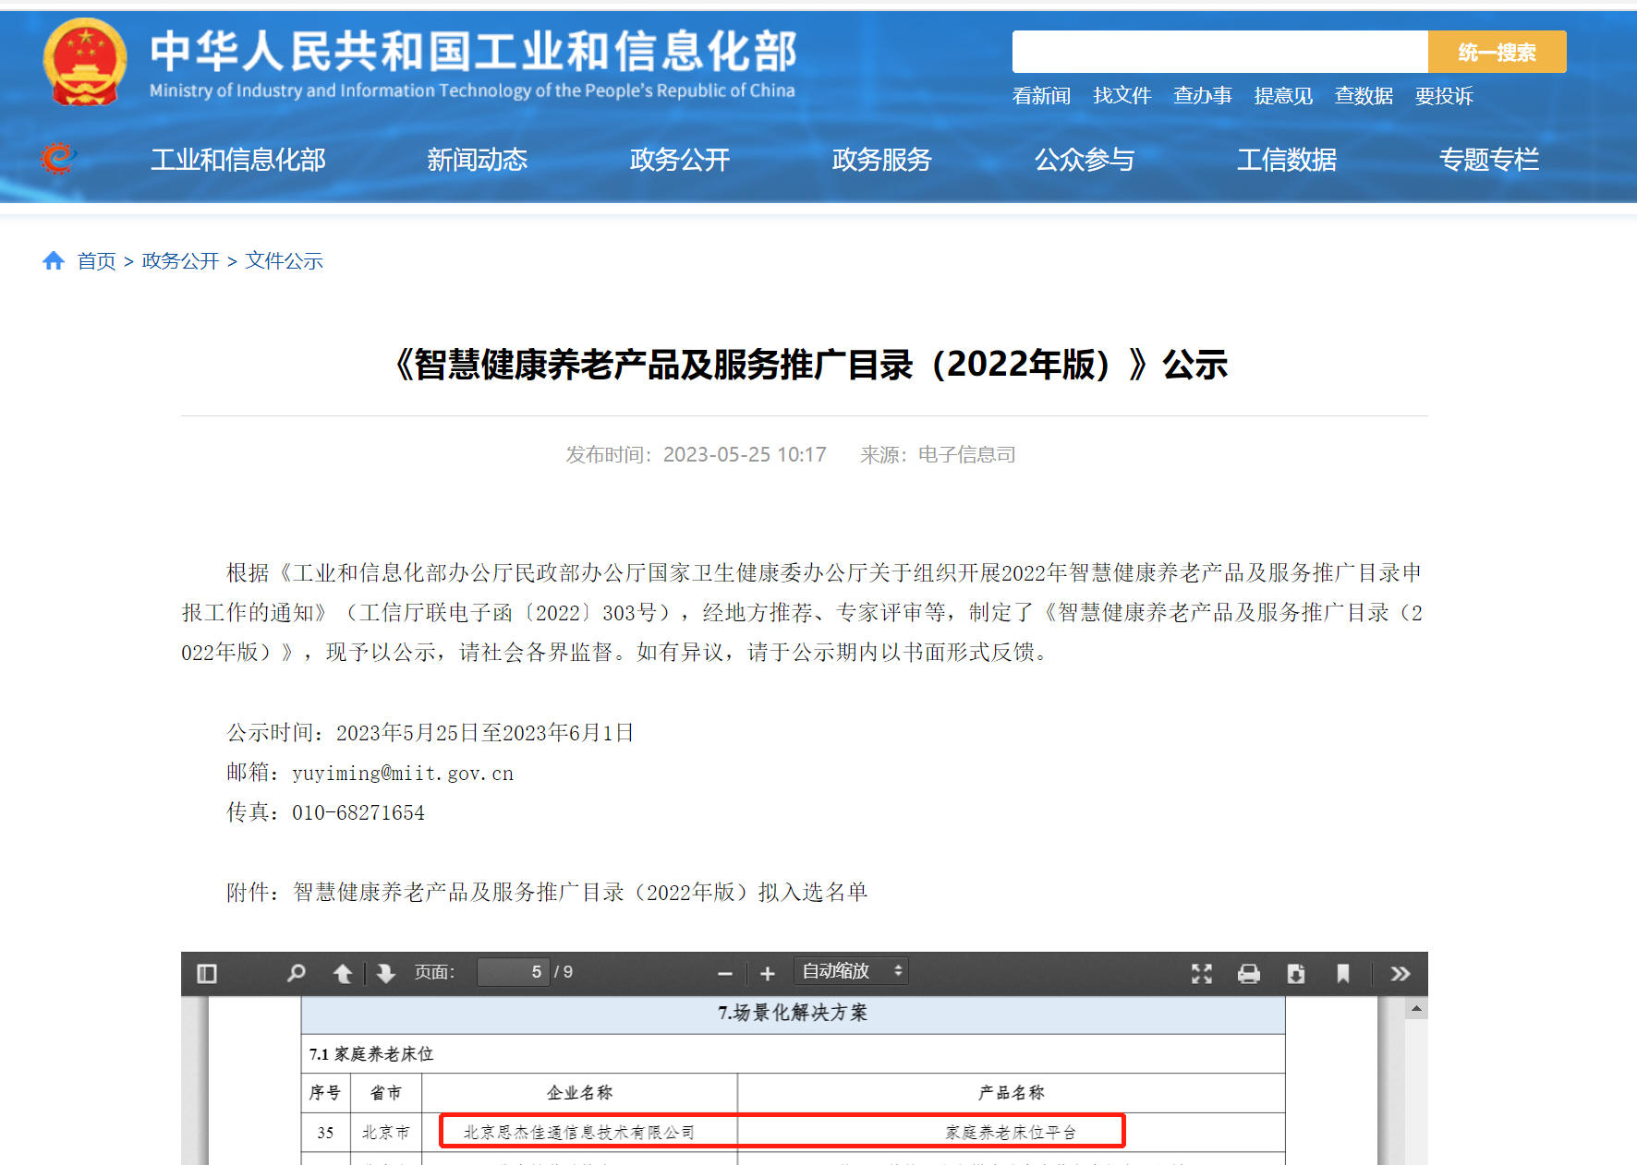This screenshot has height=1165, width=1637.
Task: Click inside the page number input
Action: [514, 972]
